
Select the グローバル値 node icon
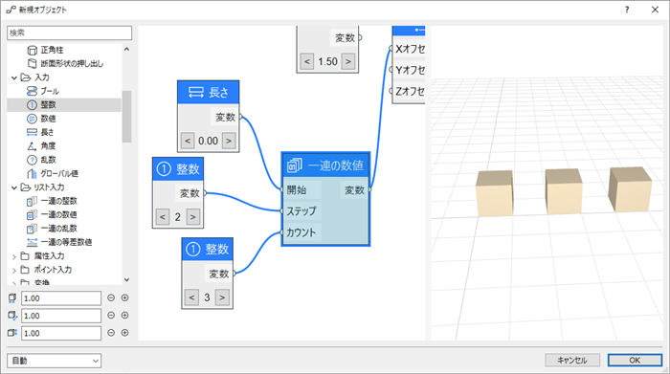pos(32,173)
